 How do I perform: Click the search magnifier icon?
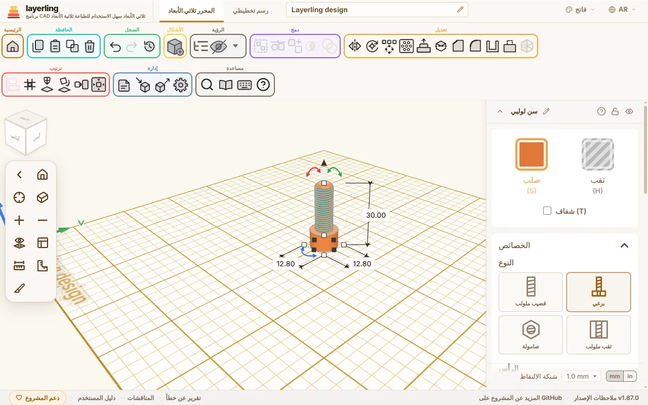click(x=207, y=85)
